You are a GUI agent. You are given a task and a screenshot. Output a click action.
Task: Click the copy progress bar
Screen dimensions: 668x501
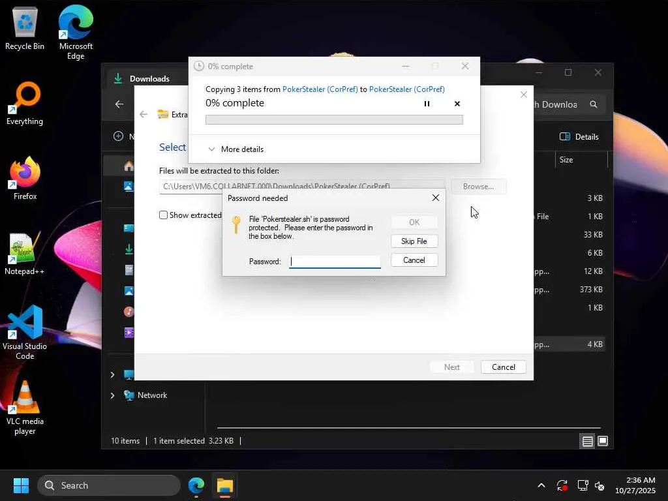pyautogui.click(x=334, y=120)
